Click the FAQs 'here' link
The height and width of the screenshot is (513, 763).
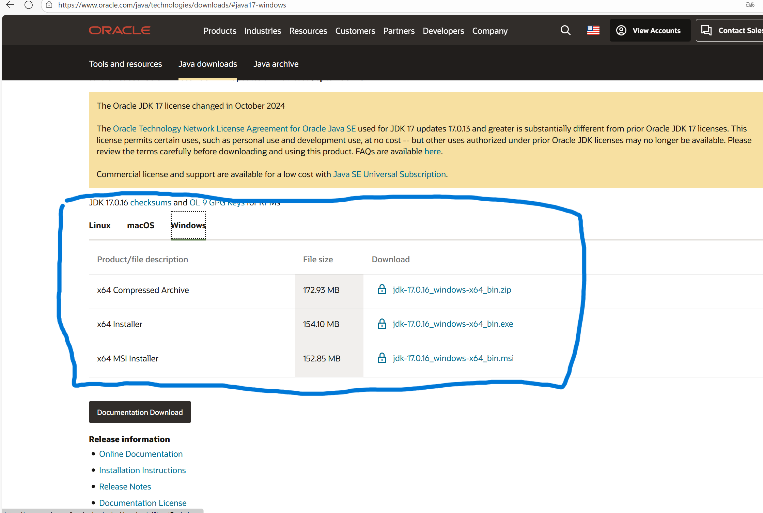pos(433,151)
